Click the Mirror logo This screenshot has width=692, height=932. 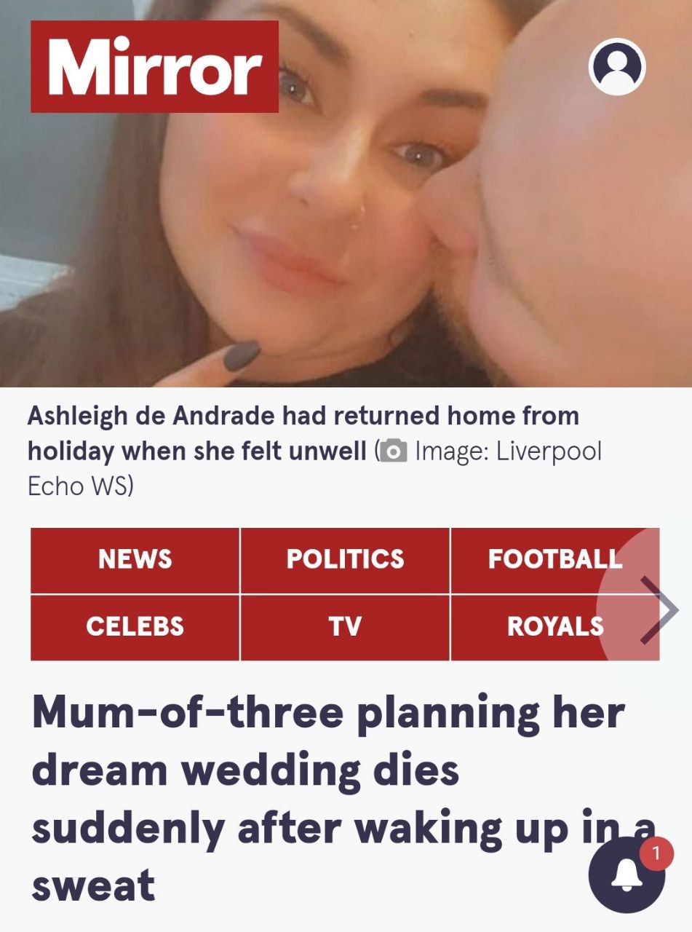[x=154, y=66]
